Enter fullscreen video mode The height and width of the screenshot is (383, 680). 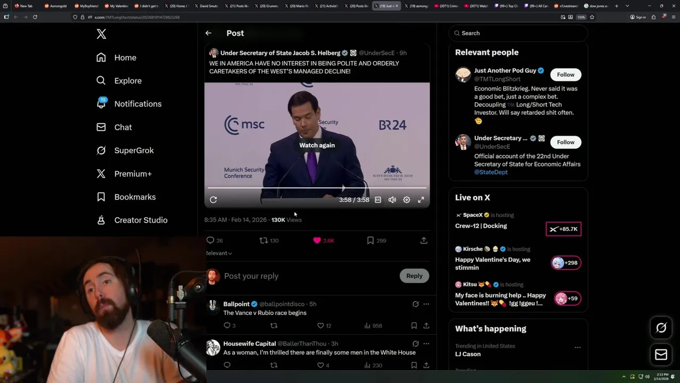pyautogui.click(x=421, y=200)
